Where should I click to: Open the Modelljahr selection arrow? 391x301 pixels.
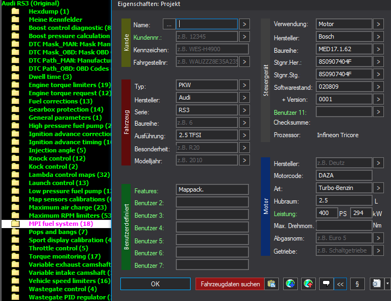coord(245,160)
